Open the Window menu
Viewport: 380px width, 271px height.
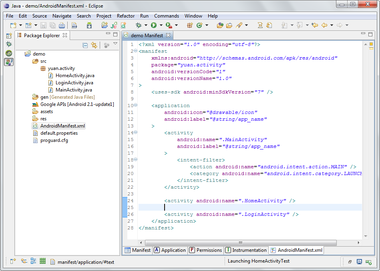pyautogui.click(x=193, y=16)
